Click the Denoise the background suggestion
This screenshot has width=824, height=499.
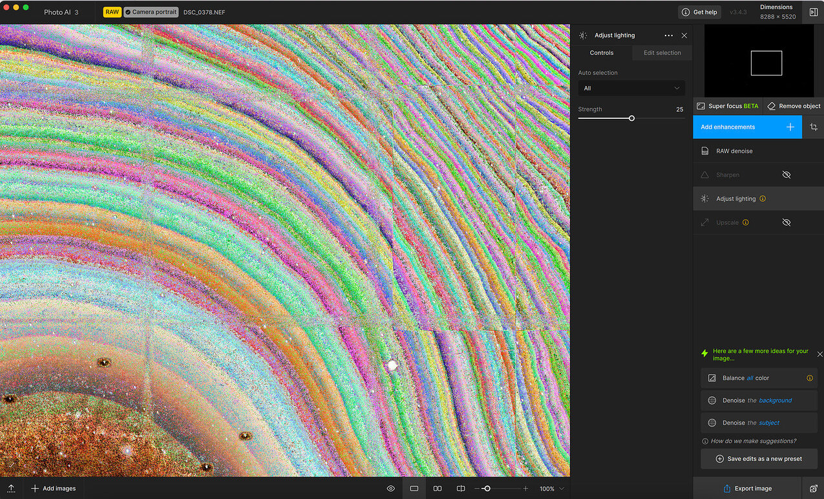click(758, 400)
